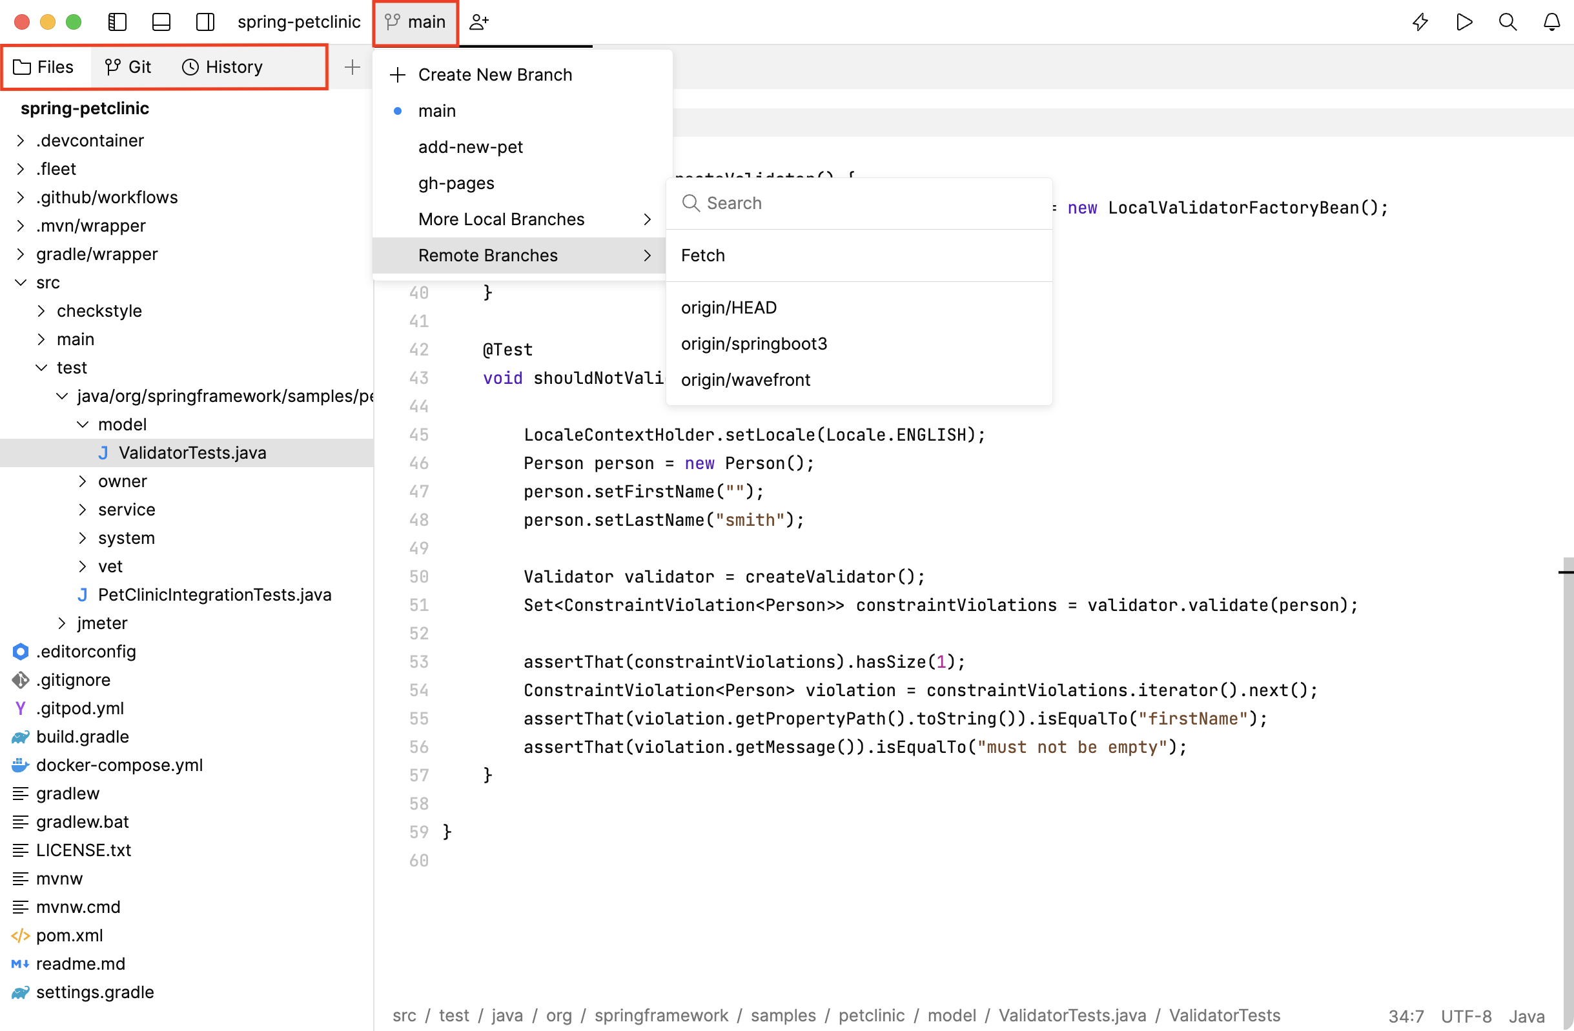Expand the More Local Branches submenu

pos(501,219)
